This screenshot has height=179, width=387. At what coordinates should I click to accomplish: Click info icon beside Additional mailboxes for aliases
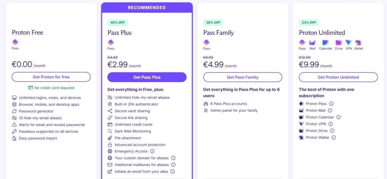click(173, 165)
